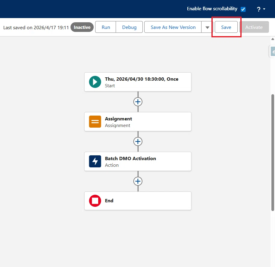Add element between Start and Assignment
275x267 pixels.
click(x=138, y=102)
